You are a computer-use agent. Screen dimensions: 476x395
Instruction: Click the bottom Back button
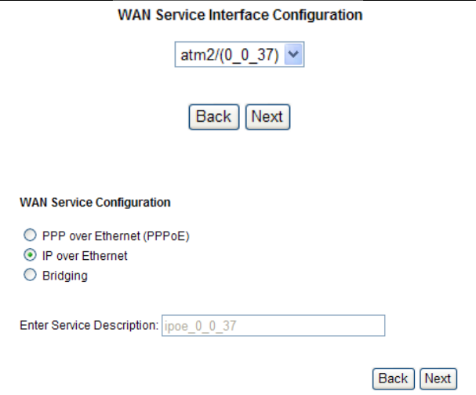pyautogui.click(x=393, y=379)
